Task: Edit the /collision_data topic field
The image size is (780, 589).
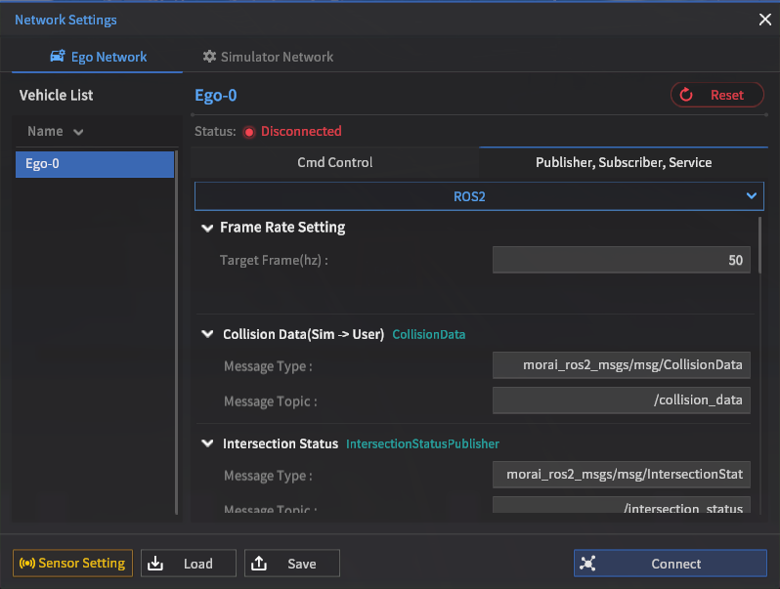Action: tap(622, 400)
